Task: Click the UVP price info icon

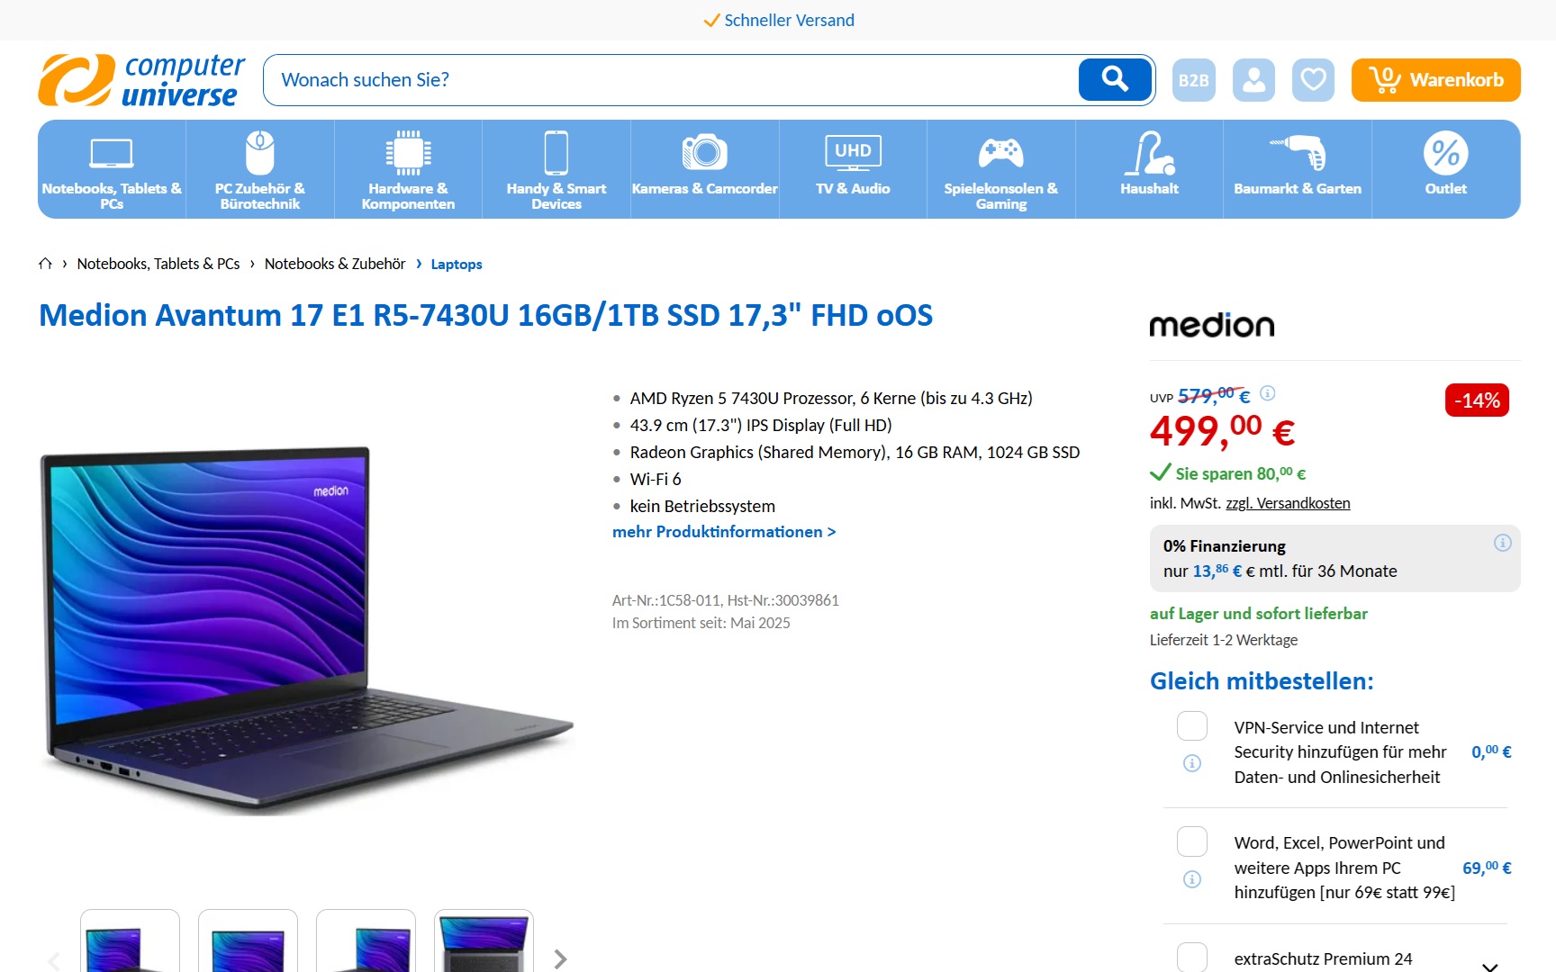Action: 1268,393
